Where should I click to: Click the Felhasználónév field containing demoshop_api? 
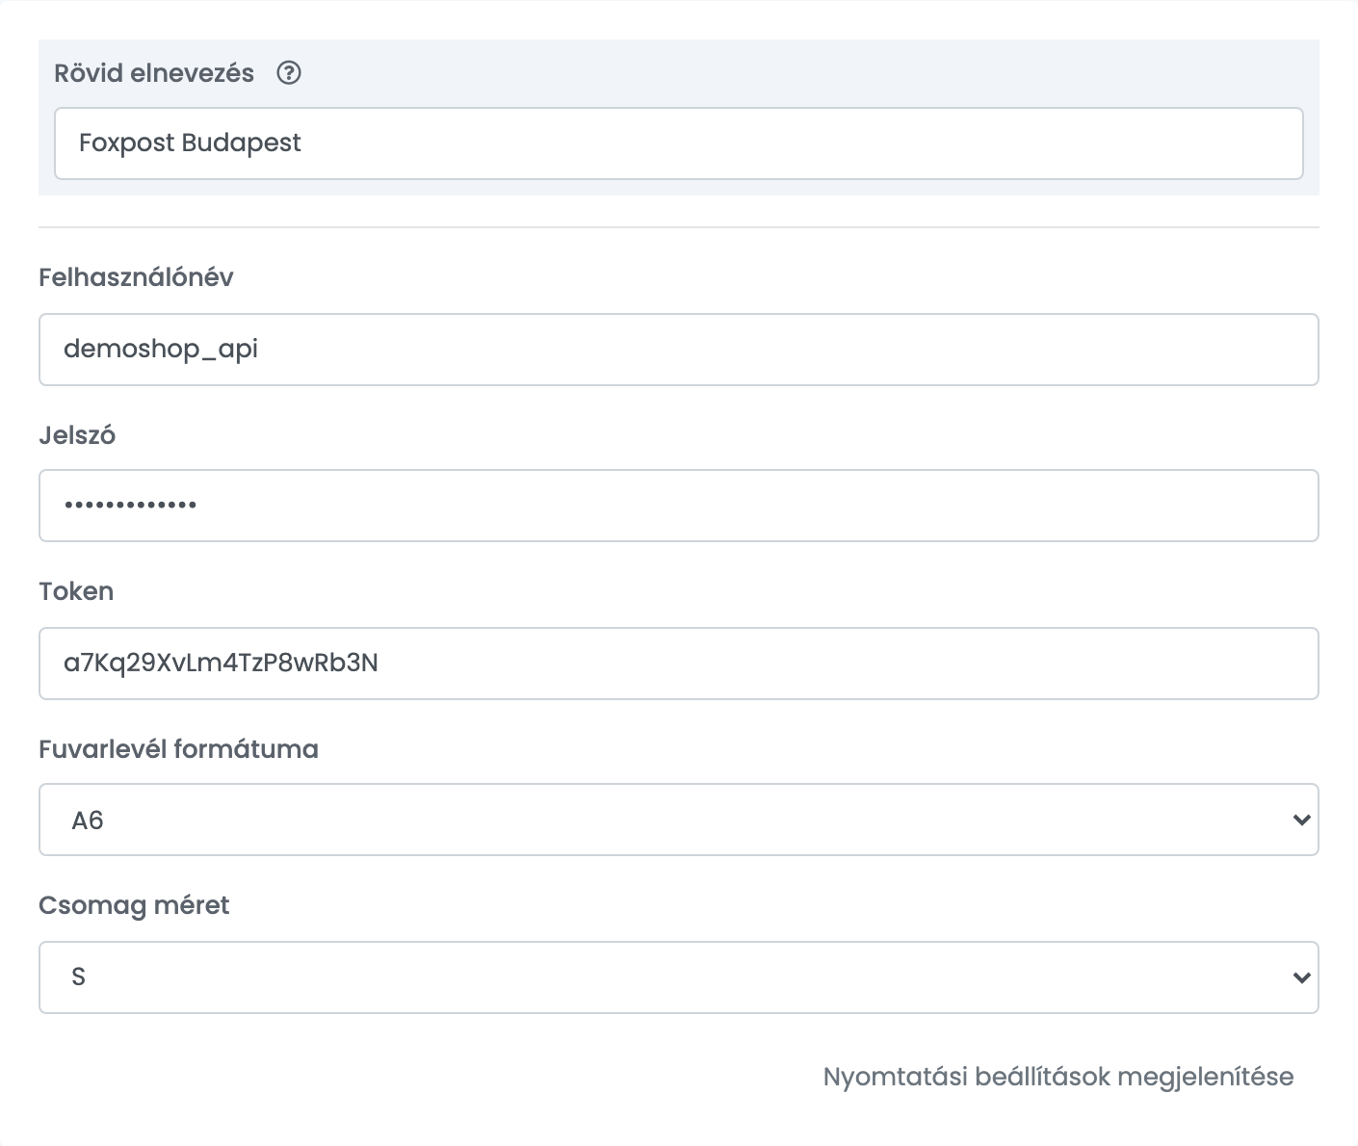click(679, 350)
